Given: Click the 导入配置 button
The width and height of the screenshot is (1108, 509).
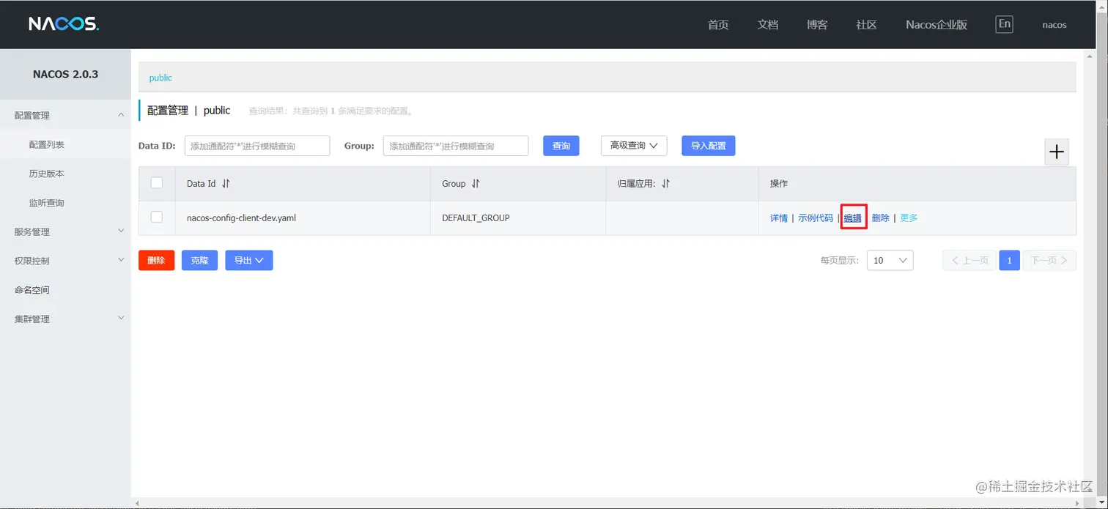Looking at the screenshot, I should [x=709, y=146].
